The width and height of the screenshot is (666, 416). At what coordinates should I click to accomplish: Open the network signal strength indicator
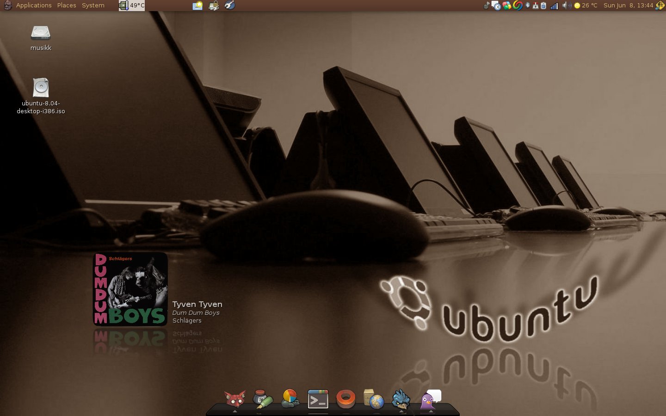tap(554, 6)
